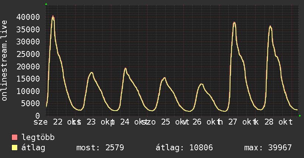Click the 28 okt date label

[x=279, y=122]
